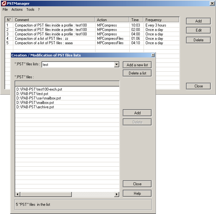Select task row 1 at time 10:03
The height and width of the screenshot is (214, 216).
[x=92, y=25]
